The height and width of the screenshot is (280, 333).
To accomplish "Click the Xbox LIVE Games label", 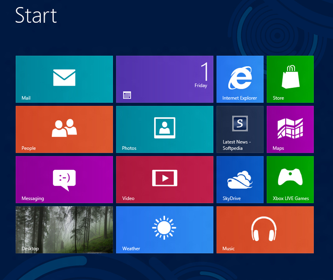I will (291, 198).
